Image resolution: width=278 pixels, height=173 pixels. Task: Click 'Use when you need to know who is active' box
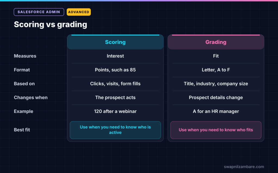point(115,130)
